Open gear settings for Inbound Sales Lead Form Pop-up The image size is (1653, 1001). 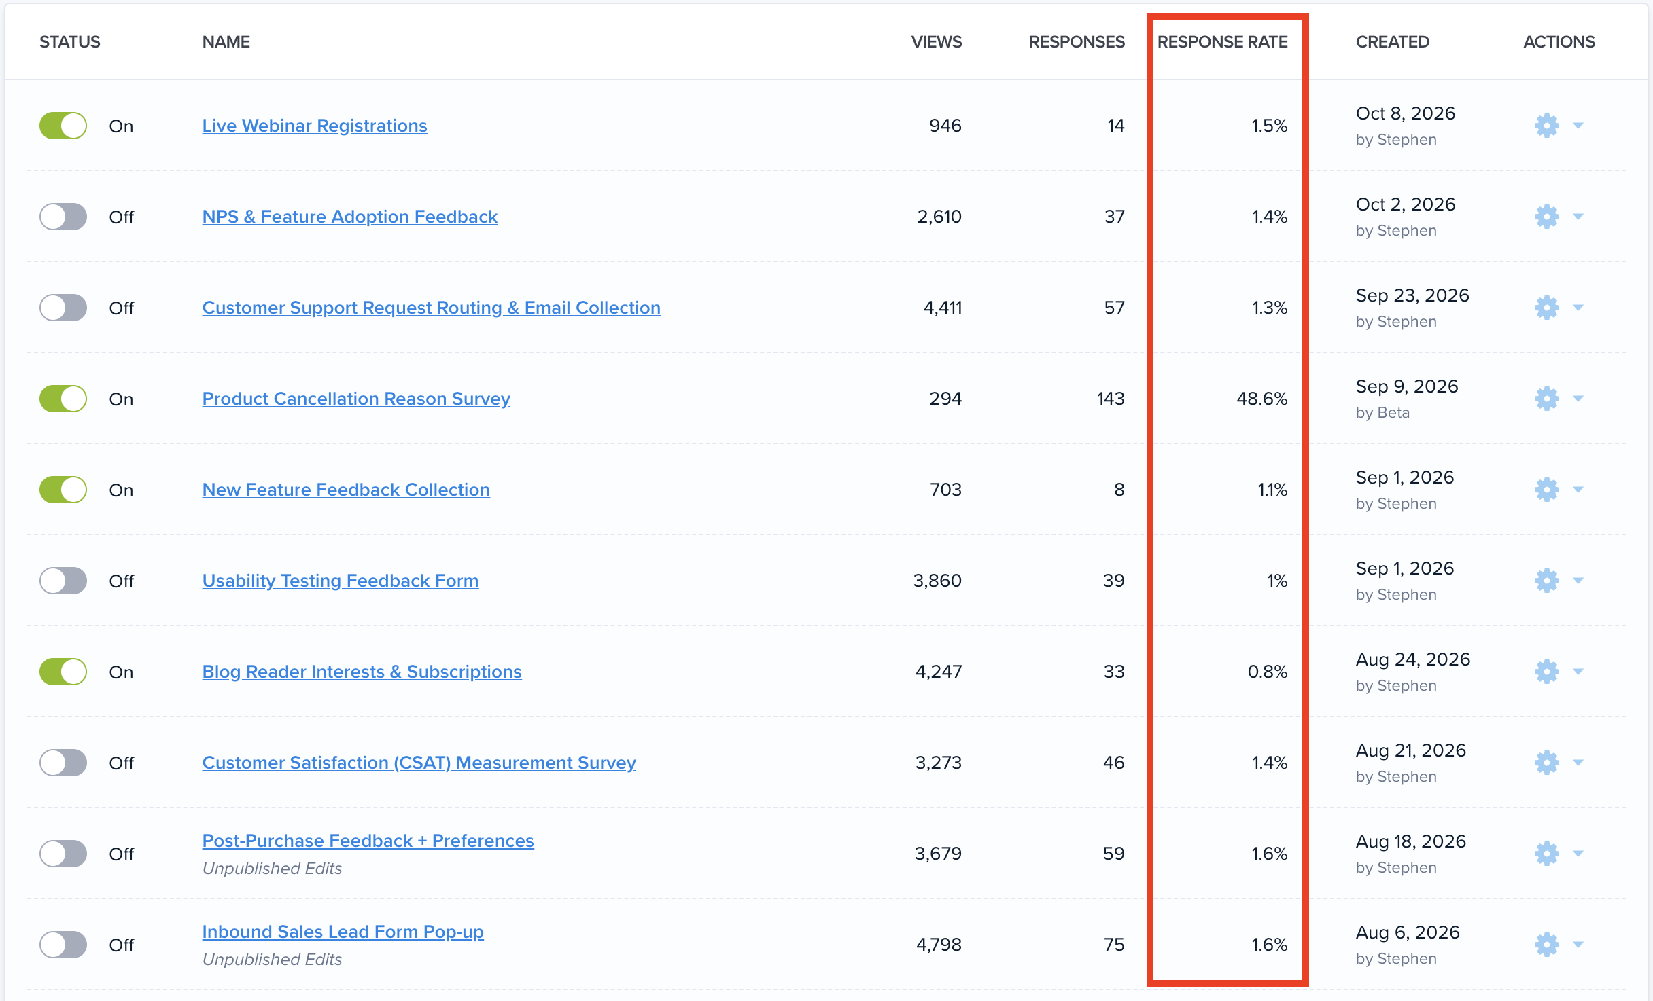1546,945
